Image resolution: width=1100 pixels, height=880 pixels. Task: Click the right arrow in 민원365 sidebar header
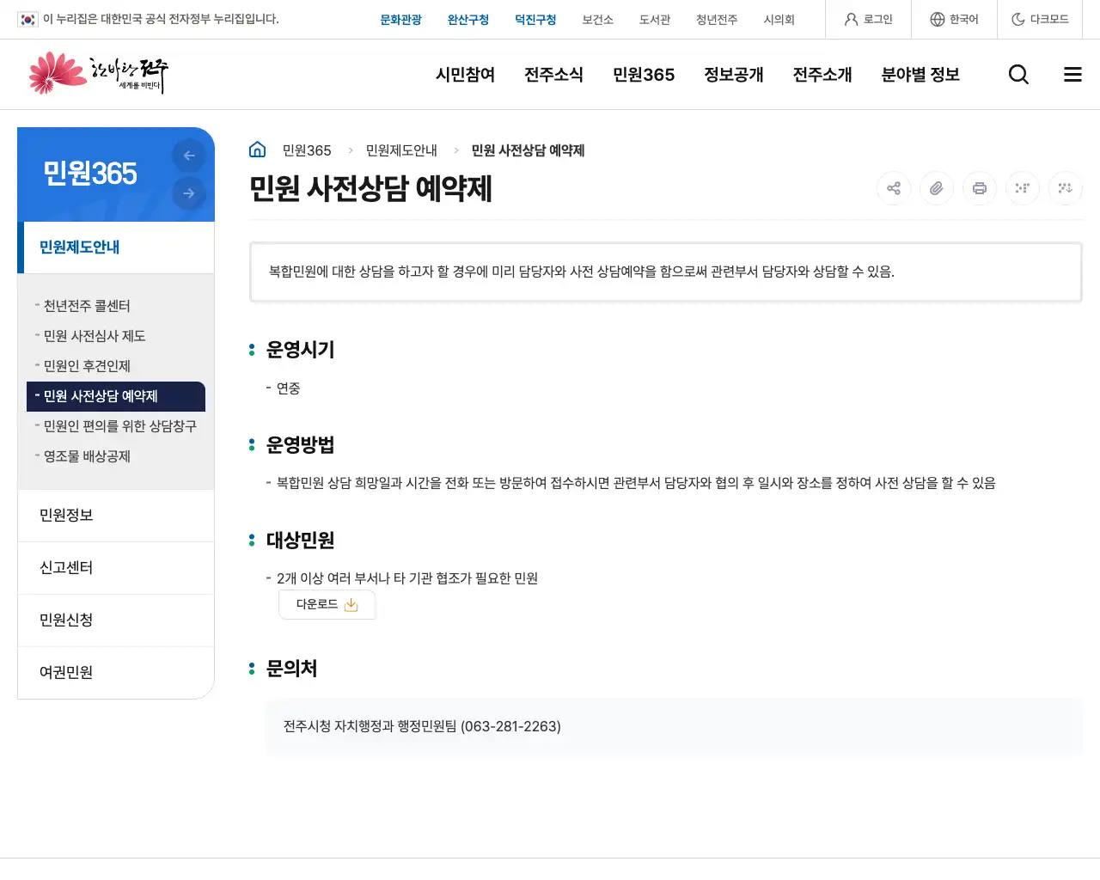(x=189, y=193)
